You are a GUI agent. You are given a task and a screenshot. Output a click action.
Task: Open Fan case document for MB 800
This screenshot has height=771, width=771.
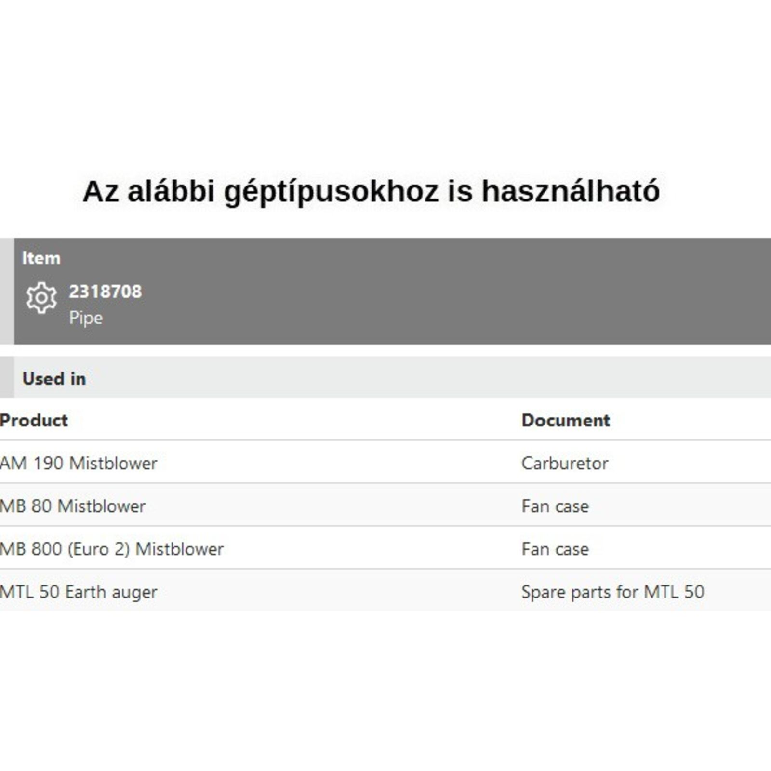[x=555, y=549]
